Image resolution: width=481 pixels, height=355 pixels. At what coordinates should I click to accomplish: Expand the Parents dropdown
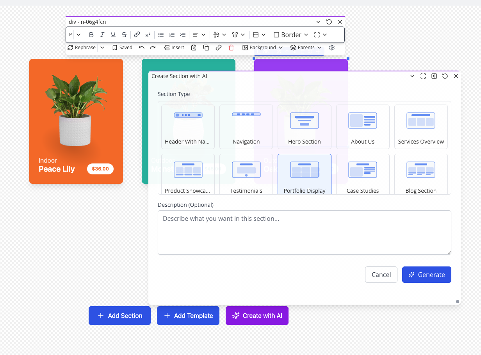click(306, 48)
